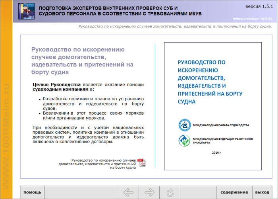This screenshot has height=199, width=278.
Task: Click the course logo in header
Action: pyautogui.click(x=27, y=11)
